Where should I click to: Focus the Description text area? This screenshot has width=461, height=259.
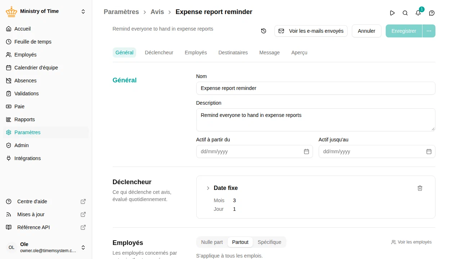316,120
